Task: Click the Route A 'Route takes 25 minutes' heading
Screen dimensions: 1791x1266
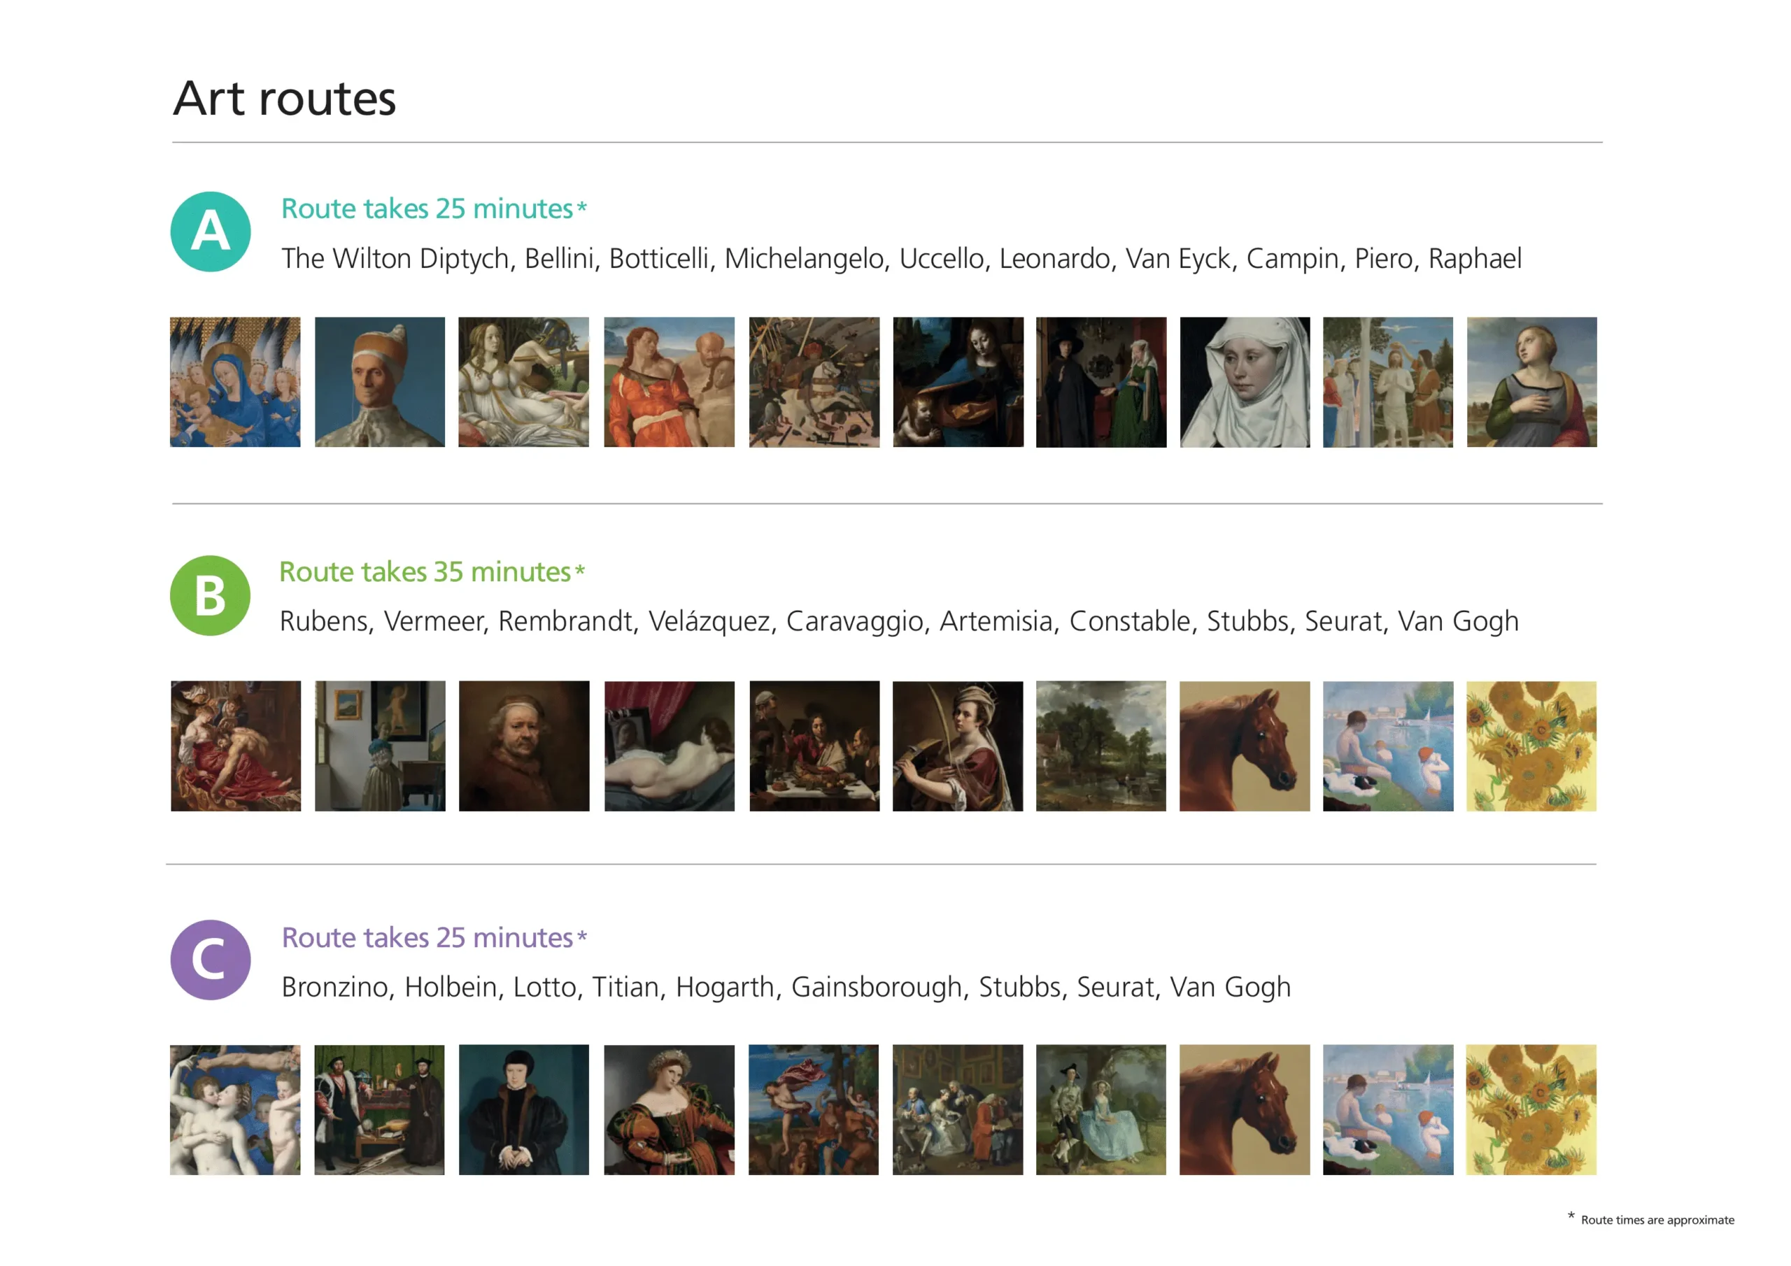Action: click(434, 208)
